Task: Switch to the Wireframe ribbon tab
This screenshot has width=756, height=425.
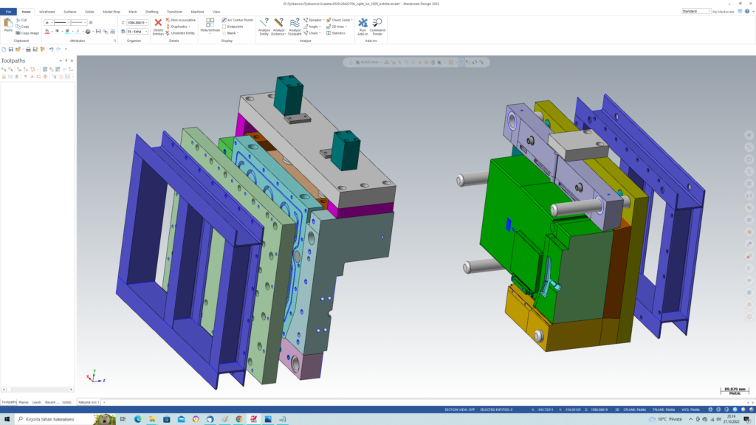Action: click(47, 12)
